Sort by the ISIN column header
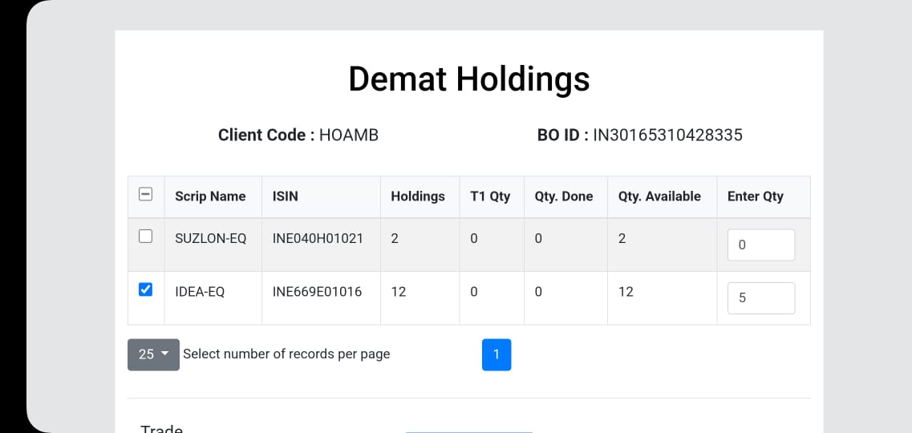Viewport: 912px width, 433px height. pos(285,196)
